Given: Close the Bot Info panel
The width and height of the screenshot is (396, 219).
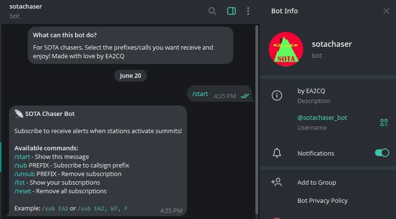Looking at the screenshot, I should point(386,11).
